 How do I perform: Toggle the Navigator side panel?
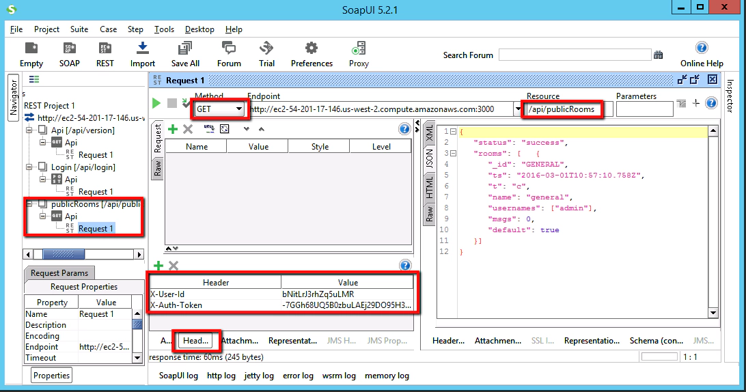coord(14,98)
